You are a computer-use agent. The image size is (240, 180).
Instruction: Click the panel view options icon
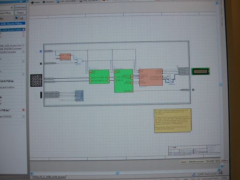click(x=17, y=18)
